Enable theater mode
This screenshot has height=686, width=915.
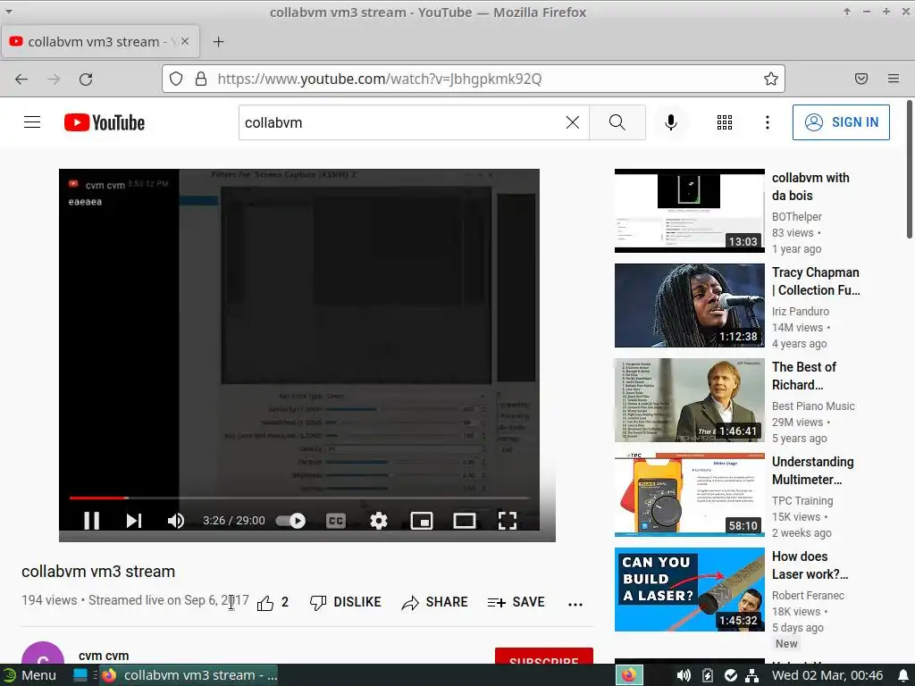pyautogui.click(x=465, y=521)
